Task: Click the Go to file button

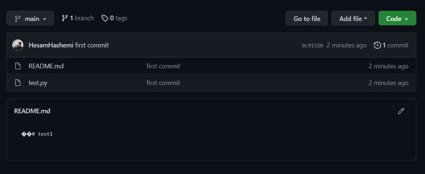Action: coord(306,18)
